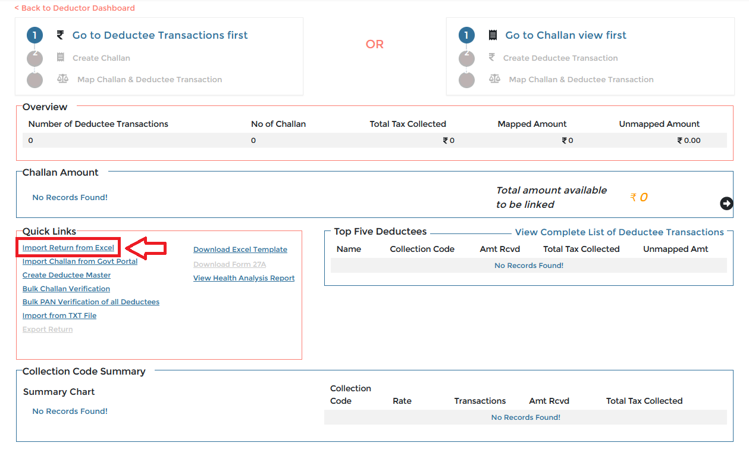Click Total Tax Collected in Collection Code Summary
Screen dimensions: 749x455
[x=644, y=401]
